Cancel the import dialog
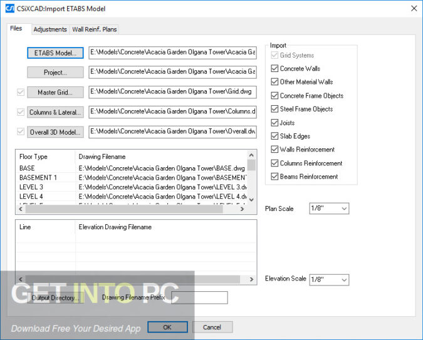The width and height of the screenshot is (423, 340). [x=212, y=327]
